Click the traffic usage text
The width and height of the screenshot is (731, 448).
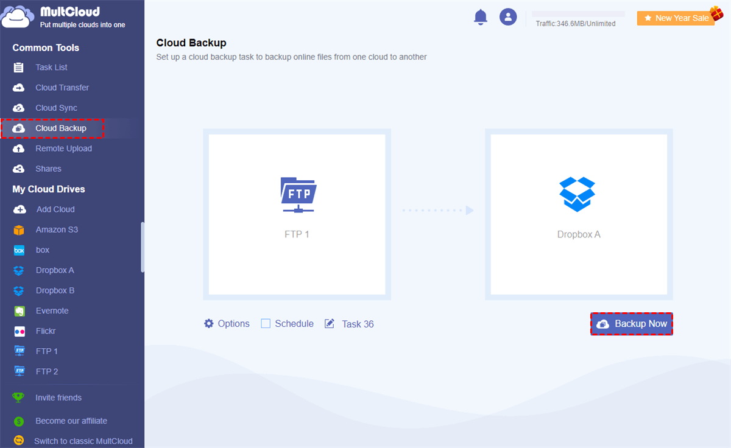pyautogui.click(x=576, y=24)
